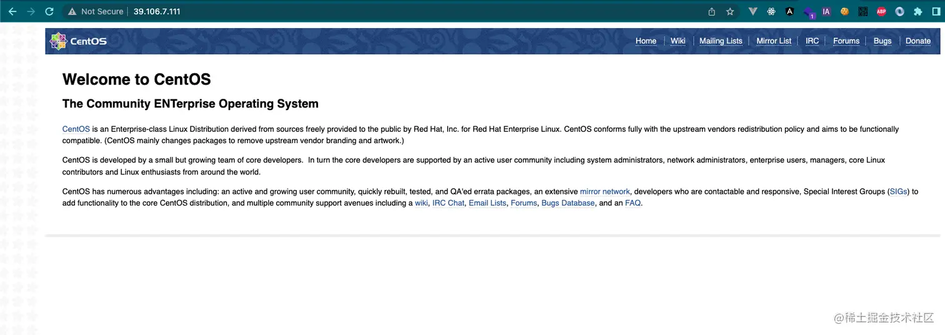The width and height of the screenshot is (945, 335).
Task: Bookmark this page with the star icon
Action: pos(730,11)
